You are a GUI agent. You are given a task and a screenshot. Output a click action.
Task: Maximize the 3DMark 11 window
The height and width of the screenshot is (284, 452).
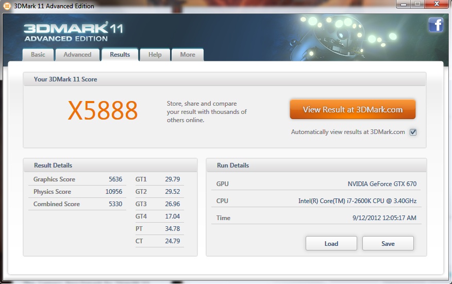pyautogui.click(x=417, y=4)
